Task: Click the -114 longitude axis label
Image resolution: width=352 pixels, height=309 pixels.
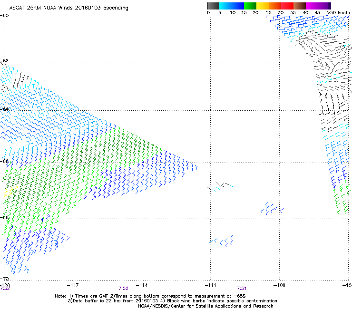Action: coord(142,285)
